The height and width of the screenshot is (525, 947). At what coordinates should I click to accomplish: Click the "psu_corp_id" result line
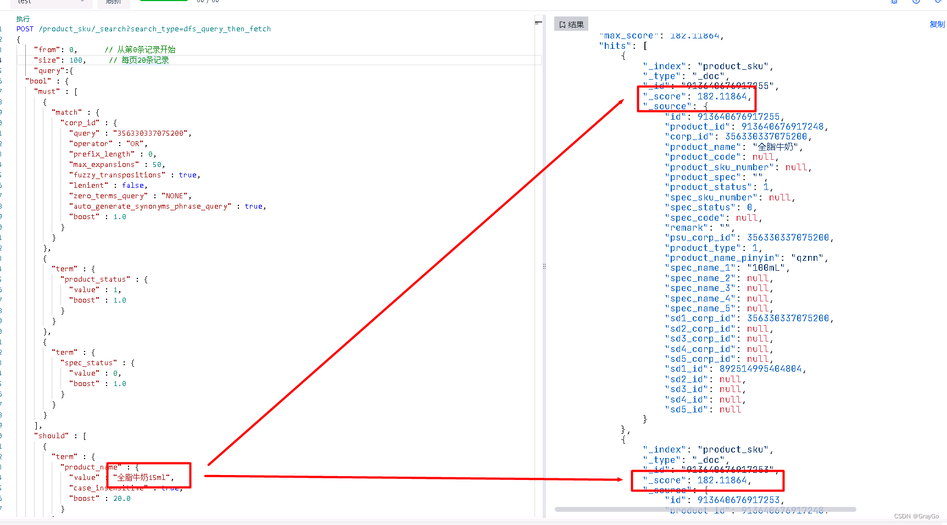[x=749, y=237]
